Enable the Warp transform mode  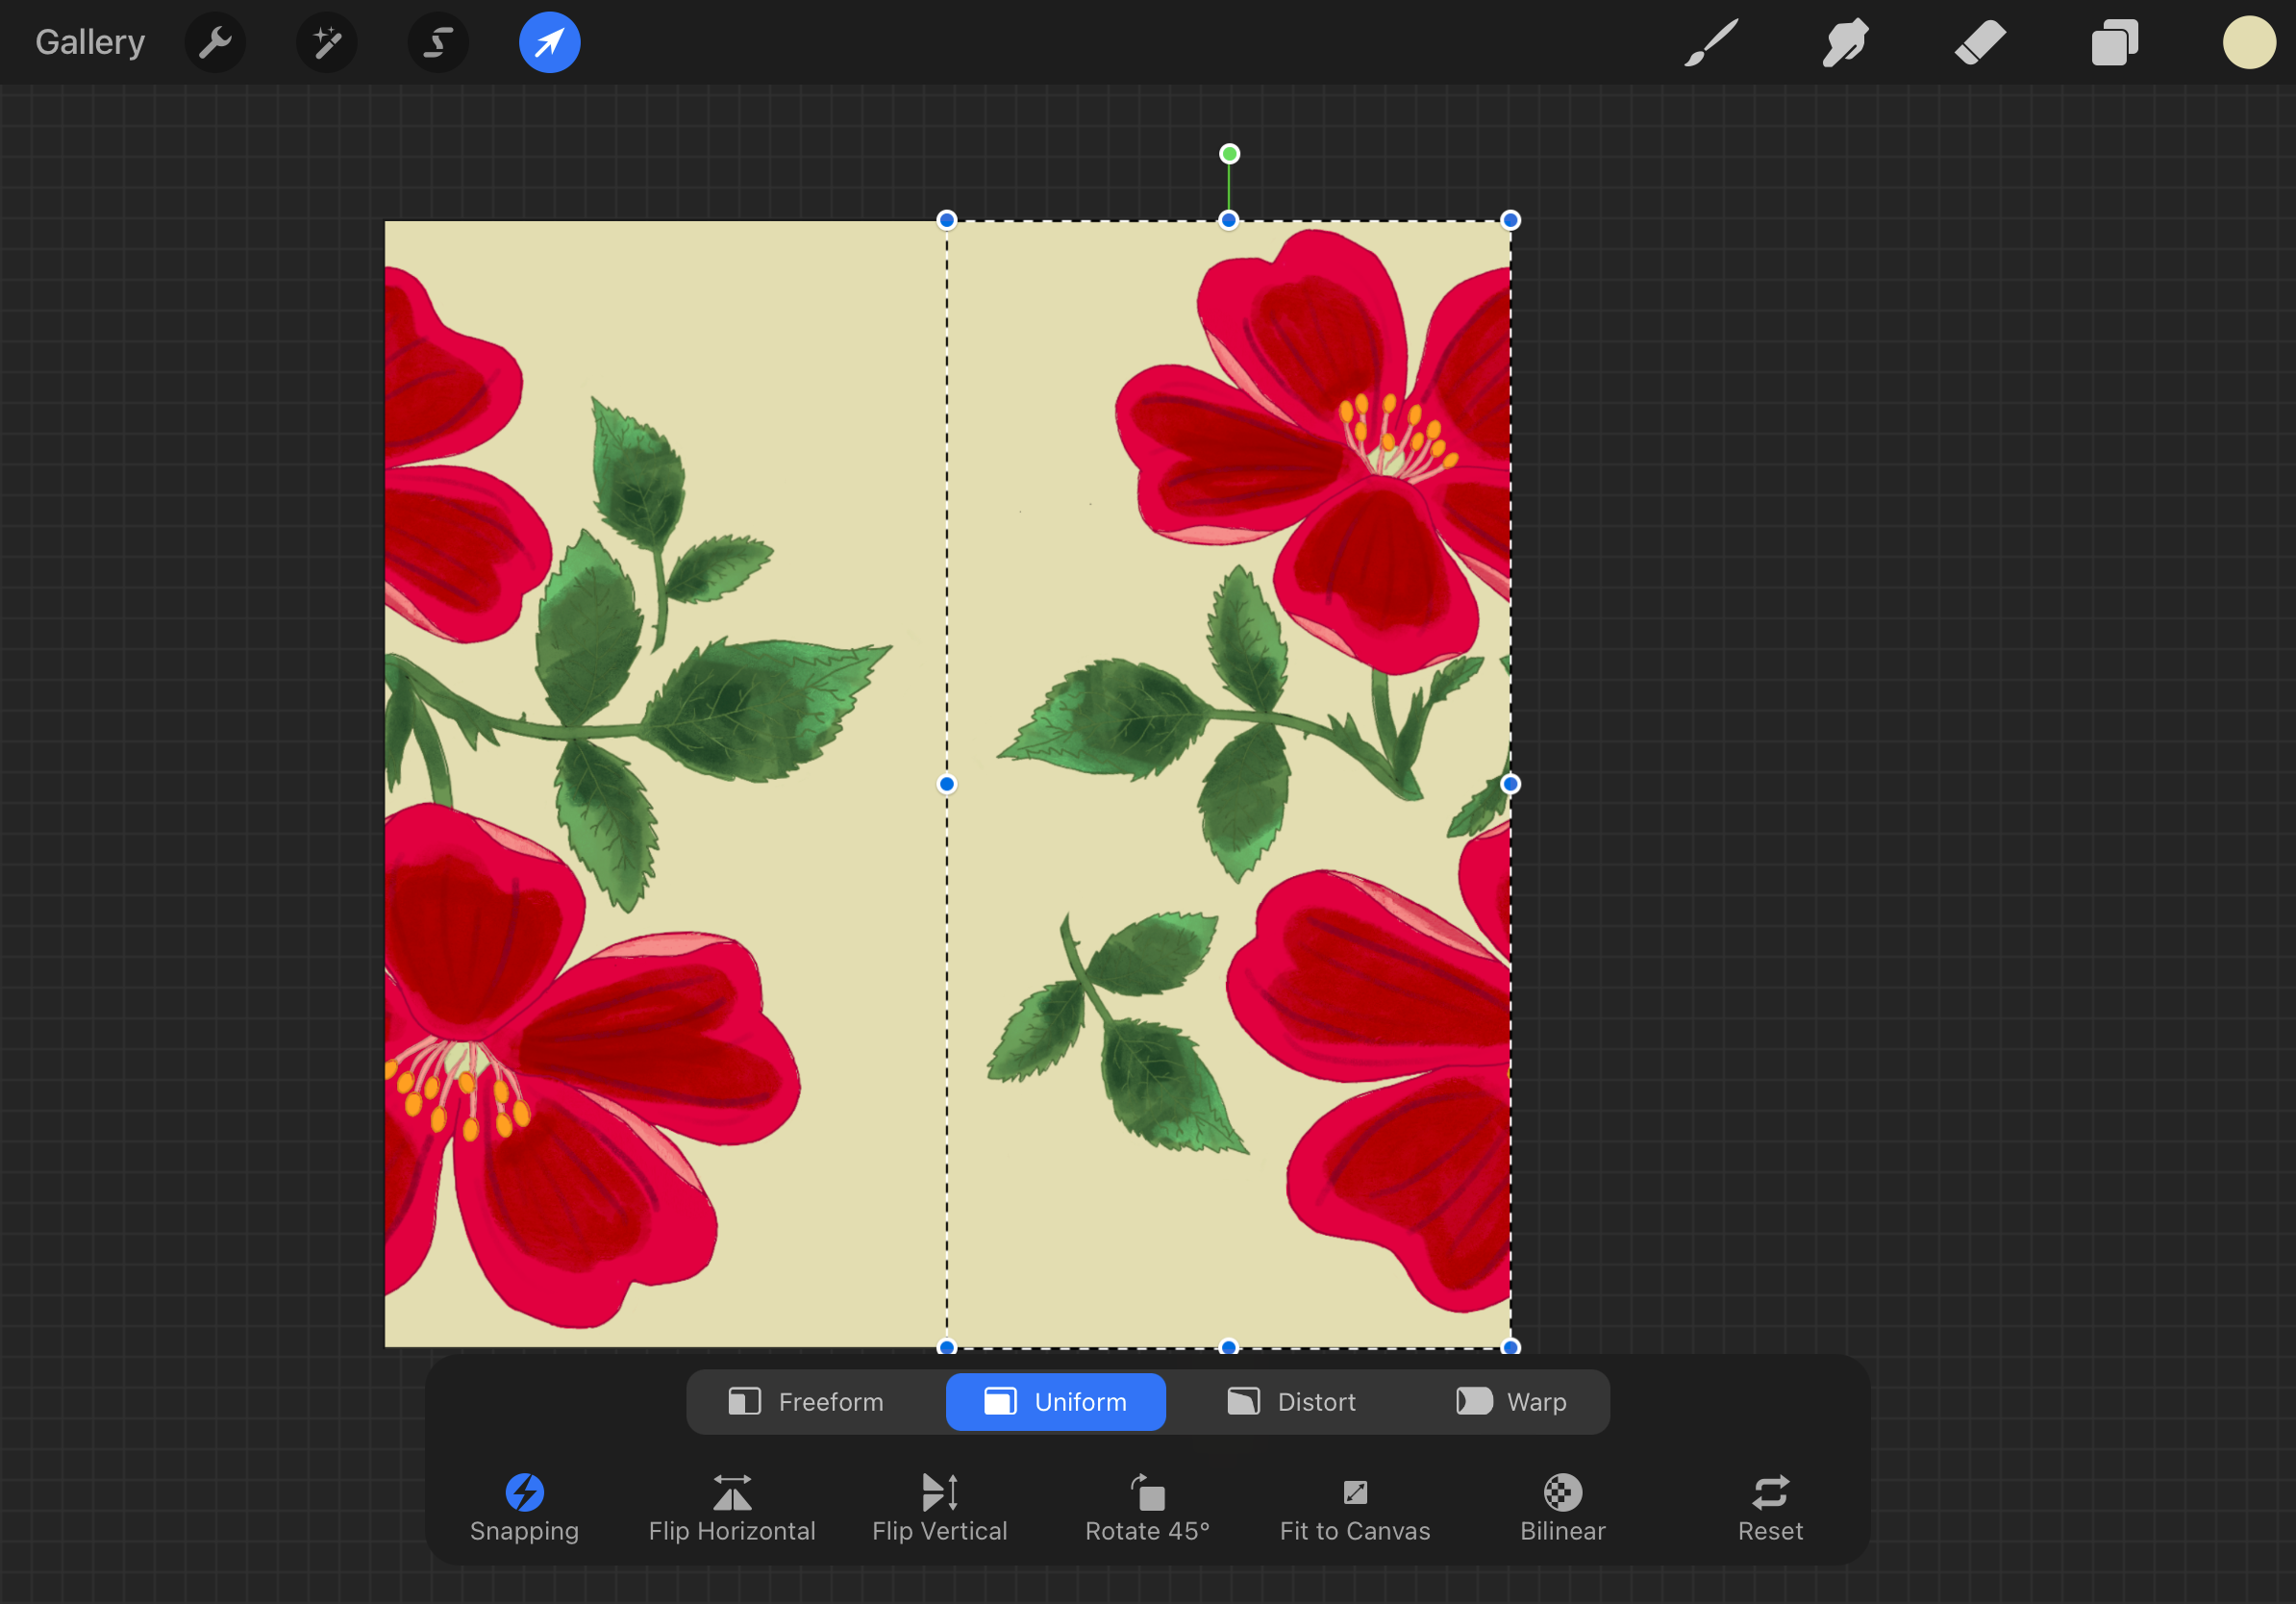click(x=1511, y=1401)
